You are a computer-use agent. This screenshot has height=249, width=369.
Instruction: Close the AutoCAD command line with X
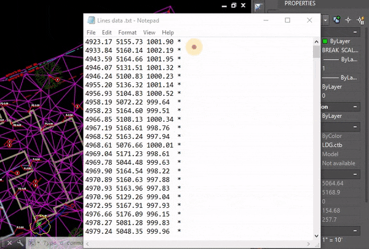(x=10, y=243)
